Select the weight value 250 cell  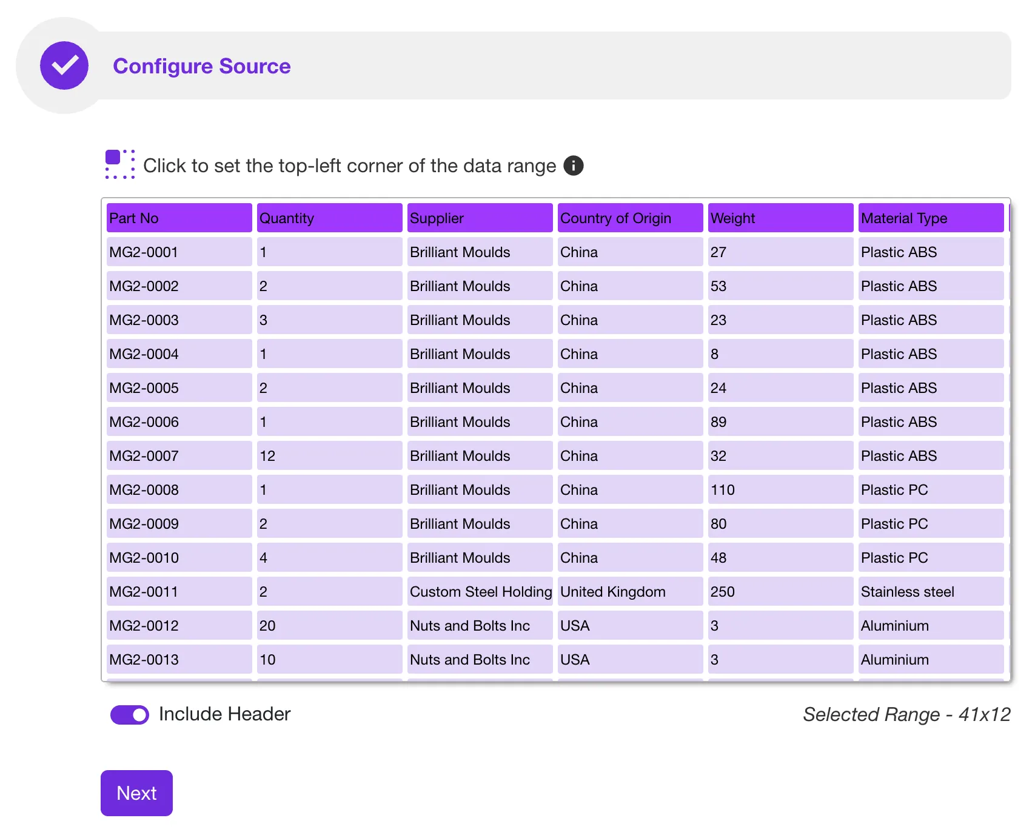click(780, 591)
